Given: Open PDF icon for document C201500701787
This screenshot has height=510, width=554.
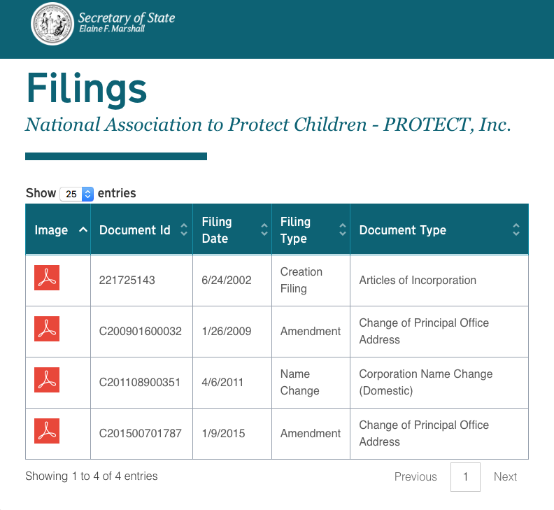Looking at the screenshot, I should tap(47, 431).
